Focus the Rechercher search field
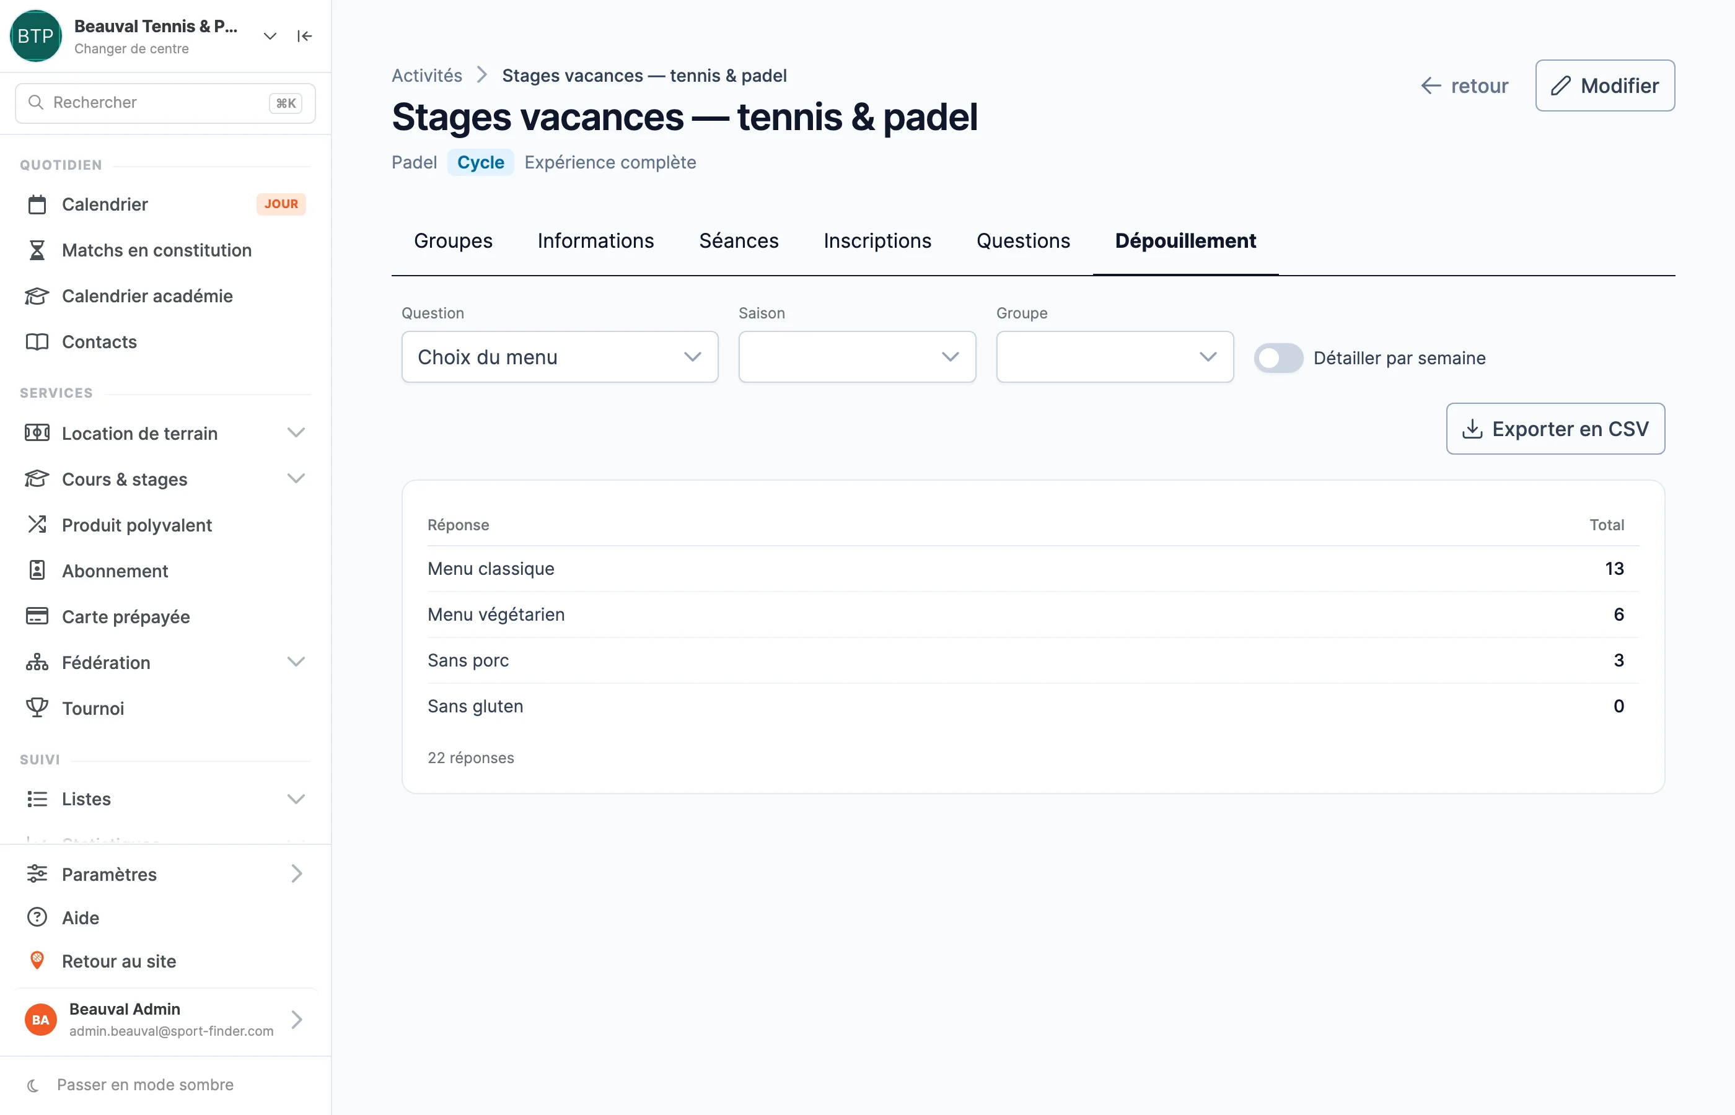 click(x=165, y=103)
